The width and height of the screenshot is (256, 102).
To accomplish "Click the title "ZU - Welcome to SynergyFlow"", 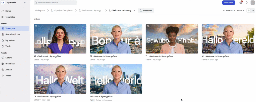I will click(x=159, y=56).
